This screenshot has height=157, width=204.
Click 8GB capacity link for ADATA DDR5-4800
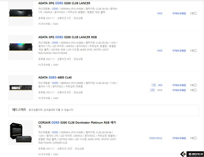pyautogui.click(x=160, y=85)
